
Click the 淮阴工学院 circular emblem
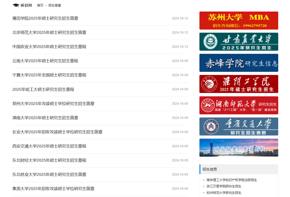click(x=209, y=84)
